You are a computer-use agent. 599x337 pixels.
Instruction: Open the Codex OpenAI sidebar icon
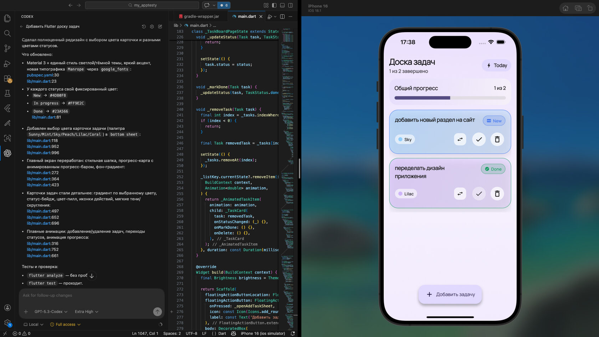point(7,153)
